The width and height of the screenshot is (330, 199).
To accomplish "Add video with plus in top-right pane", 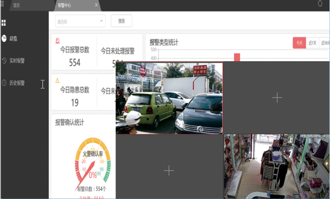I will tap(277, 98).
